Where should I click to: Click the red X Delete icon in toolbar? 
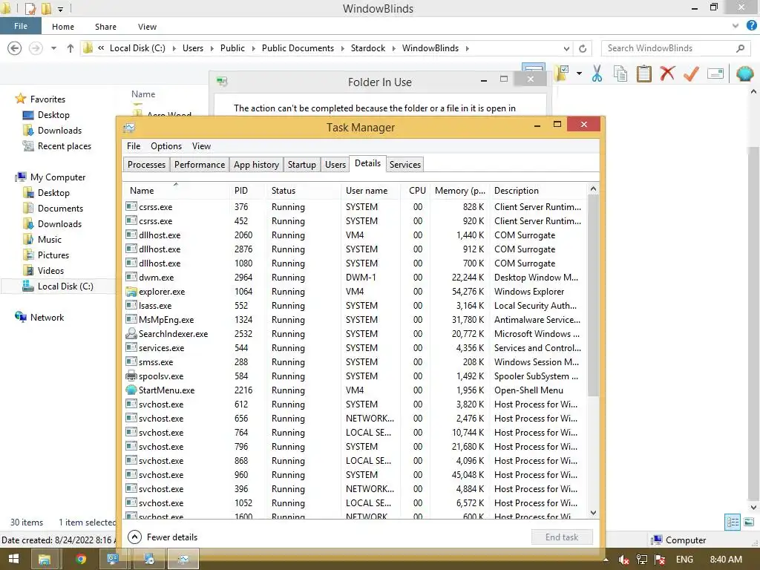[667, 73]
